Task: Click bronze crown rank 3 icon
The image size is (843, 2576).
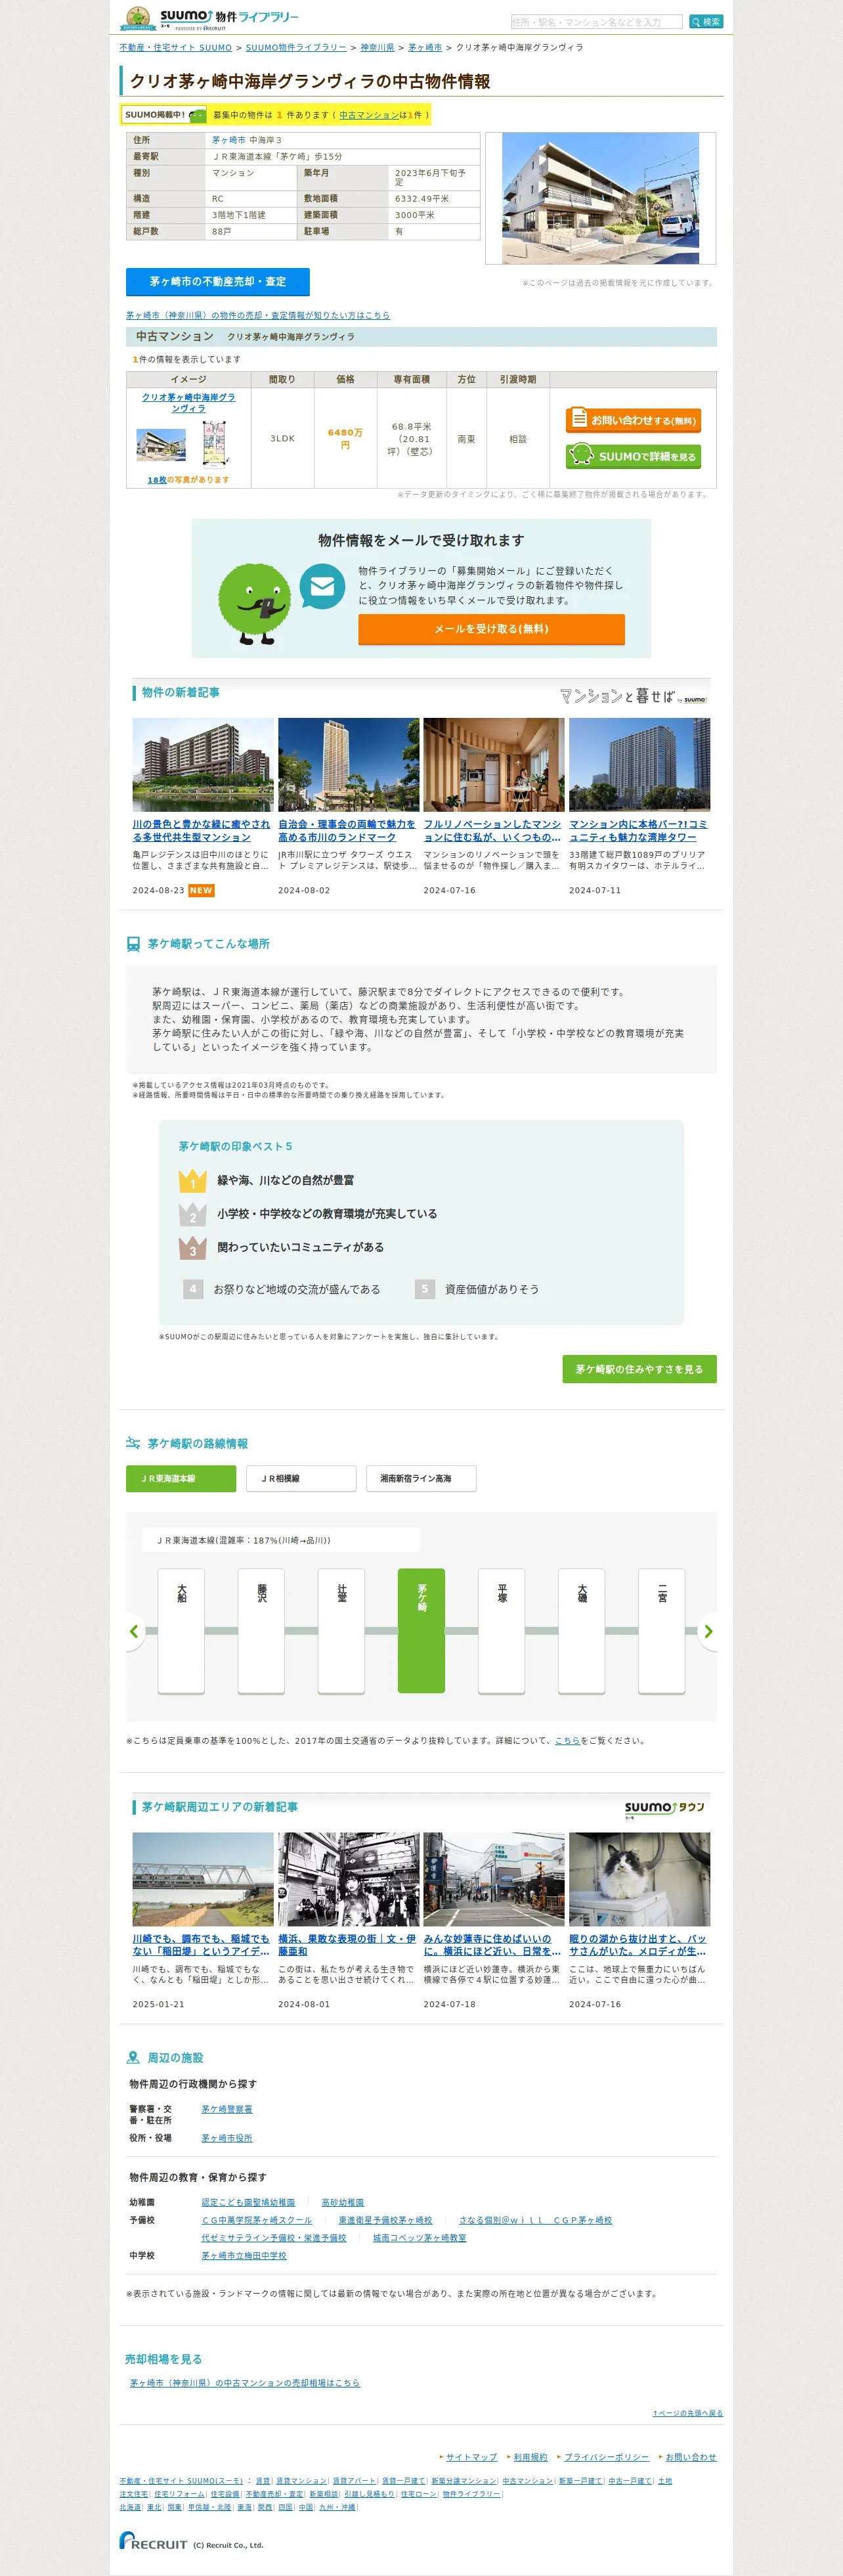Action: coord(193,1248)
